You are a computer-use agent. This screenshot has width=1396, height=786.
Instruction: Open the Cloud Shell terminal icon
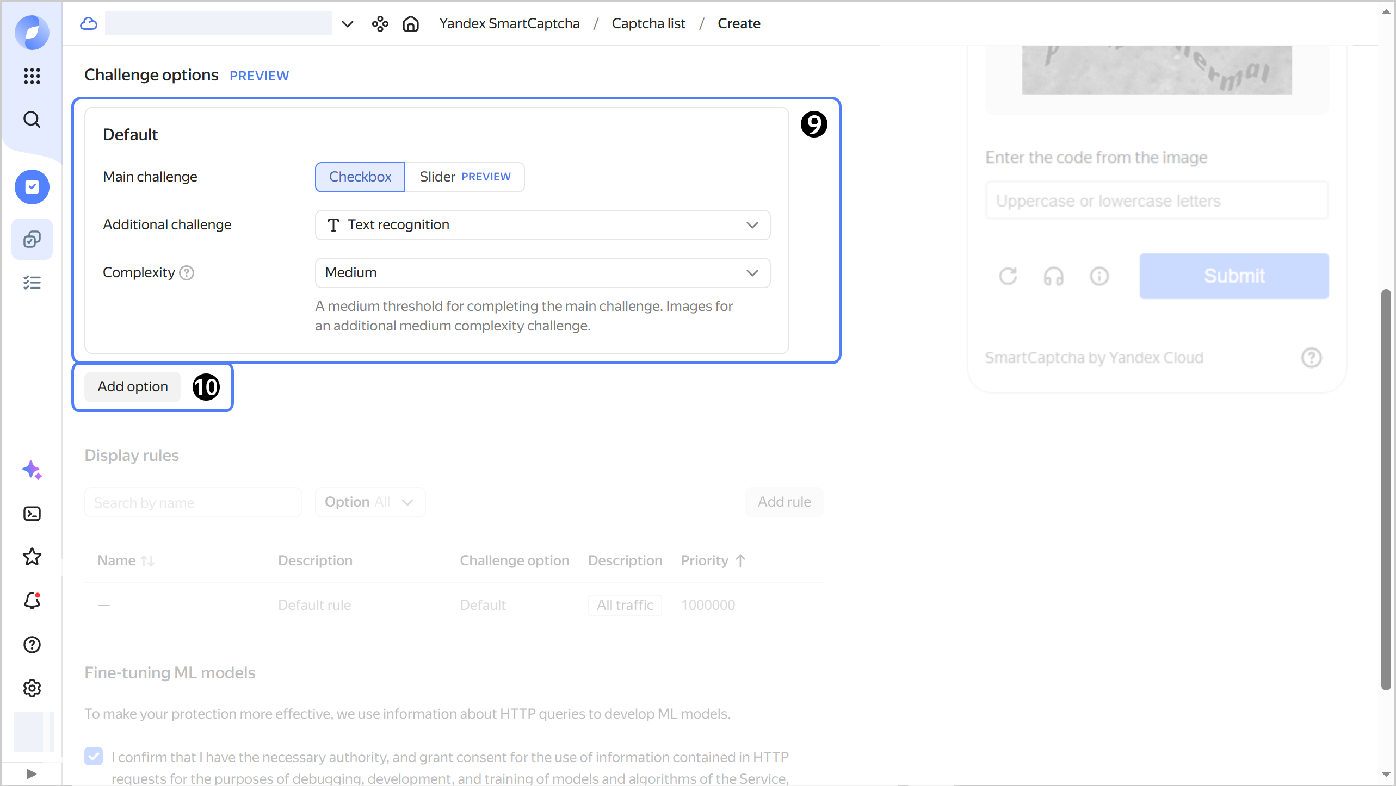[32, 514]
